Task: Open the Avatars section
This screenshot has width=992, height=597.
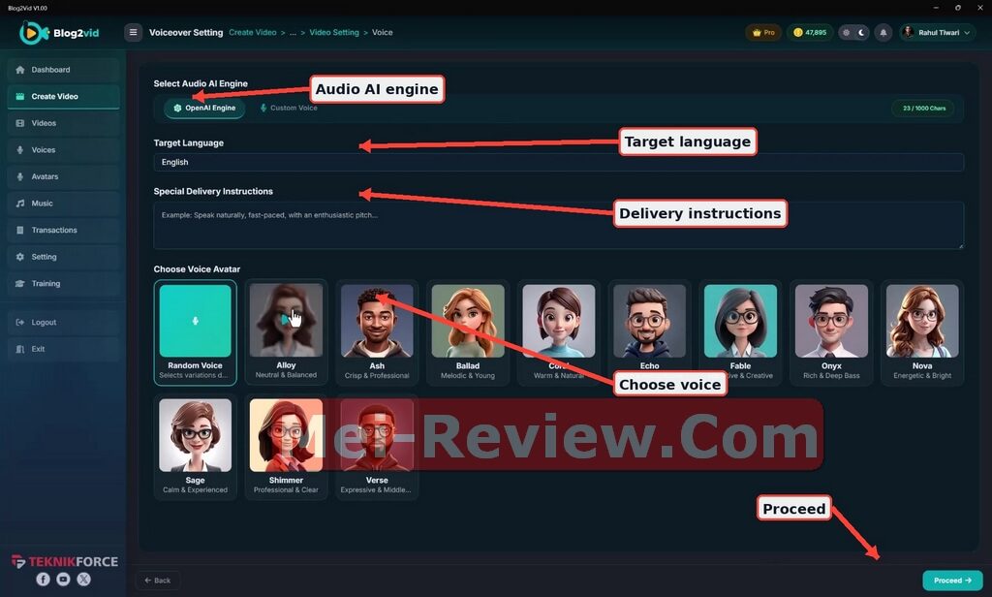Action: point(63,176)
